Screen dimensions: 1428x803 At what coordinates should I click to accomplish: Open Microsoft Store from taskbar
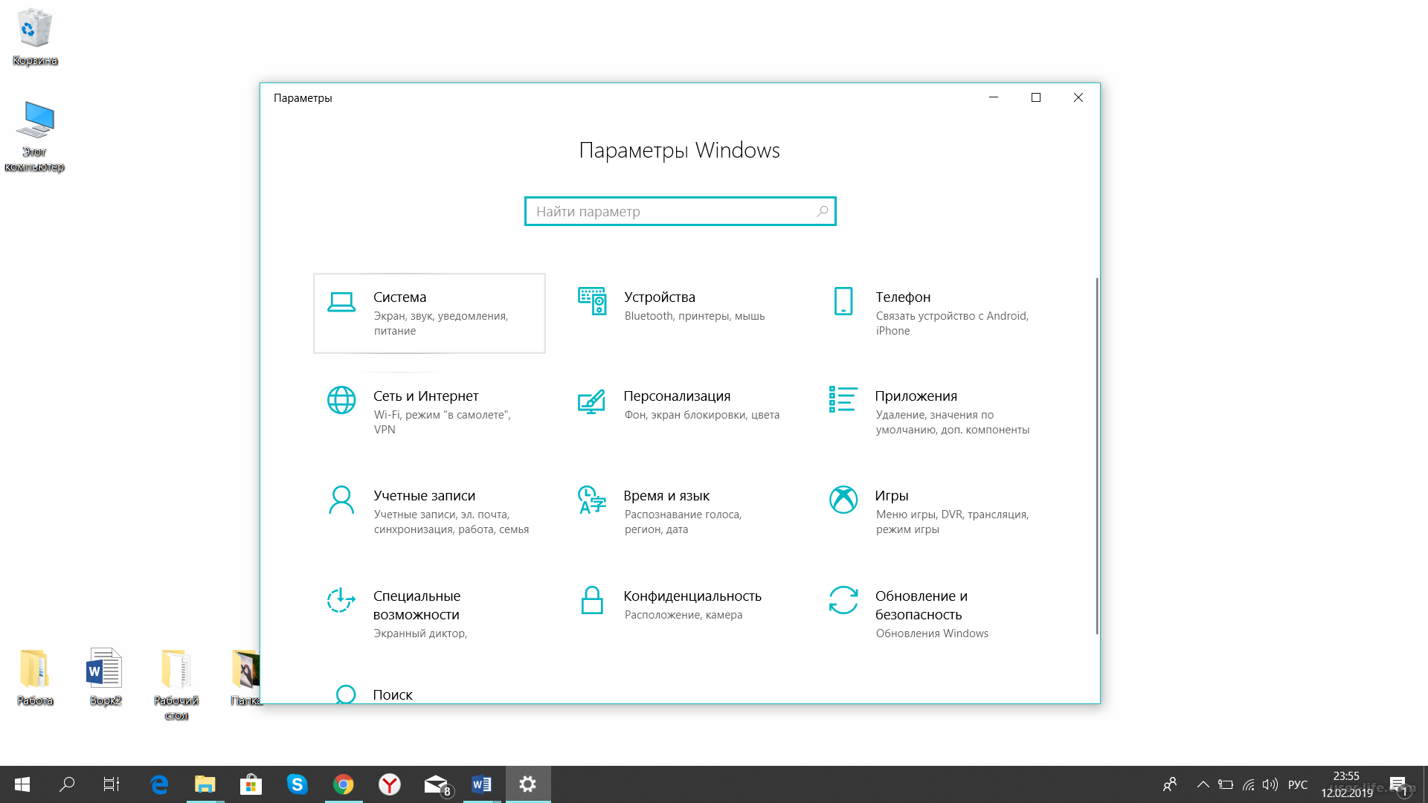pyautogui.click(x=251, y=784)
